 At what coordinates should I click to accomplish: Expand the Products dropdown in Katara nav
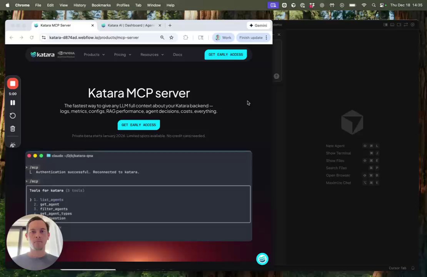tap(94, 55)
